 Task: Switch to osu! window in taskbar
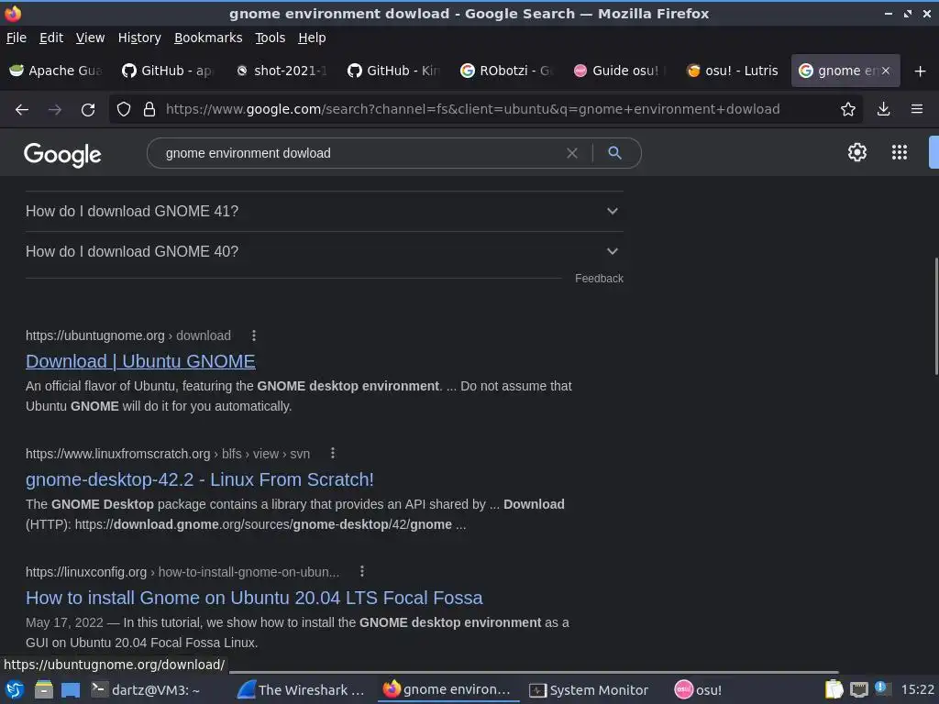[698, 690]
